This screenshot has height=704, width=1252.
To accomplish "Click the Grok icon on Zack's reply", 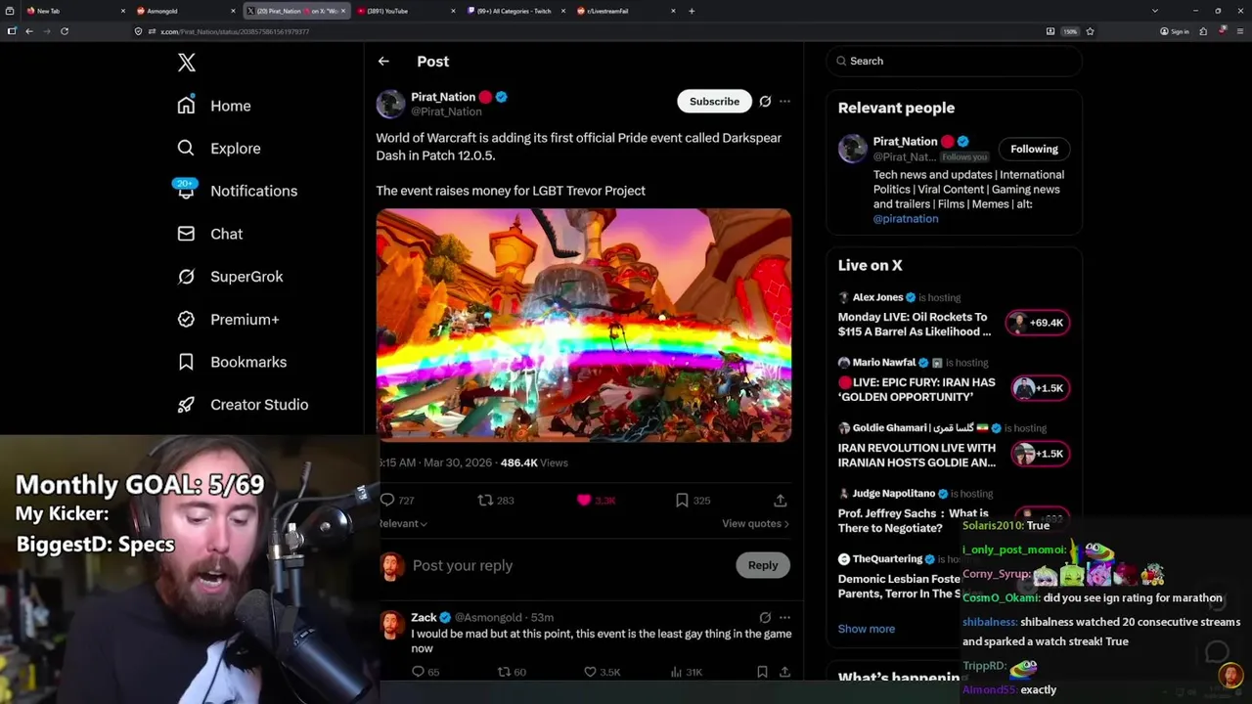I will coord(765,617).
